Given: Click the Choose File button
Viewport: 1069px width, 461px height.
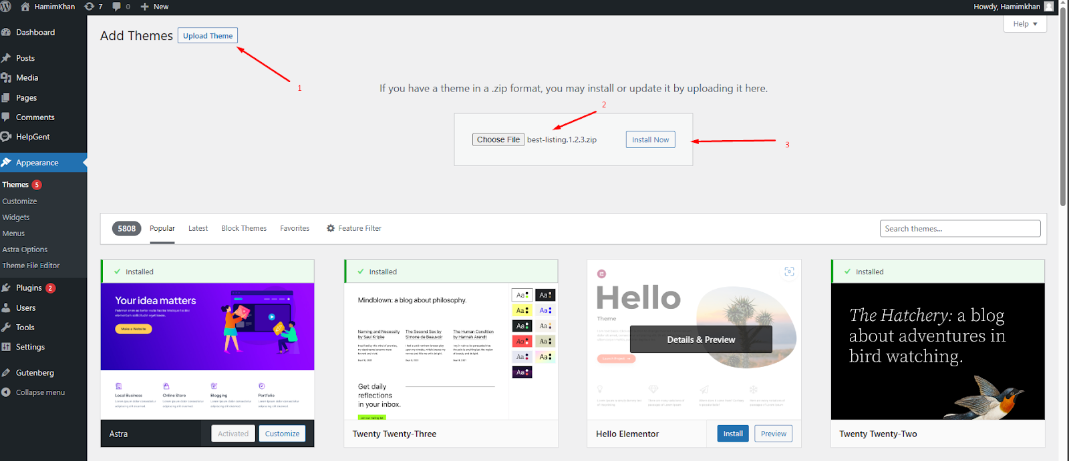Looking at the screenshot, I should pos(498,139).
